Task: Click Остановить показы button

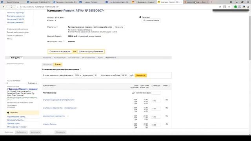Action: coord(151,20)
